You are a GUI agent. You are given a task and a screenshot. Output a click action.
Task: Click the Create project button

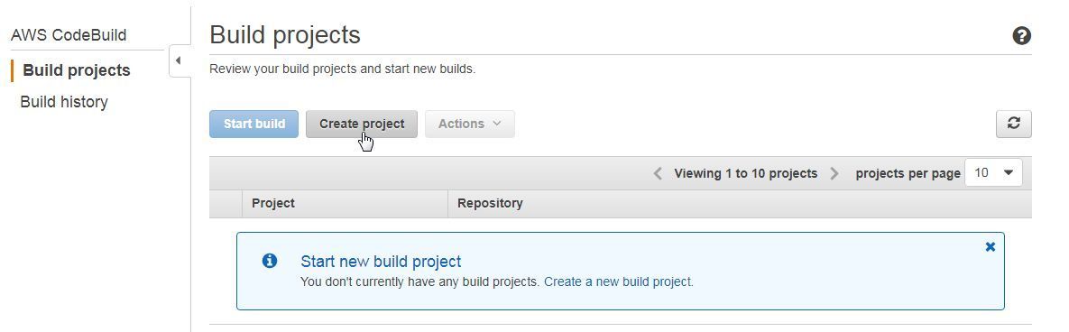point(362,124)
